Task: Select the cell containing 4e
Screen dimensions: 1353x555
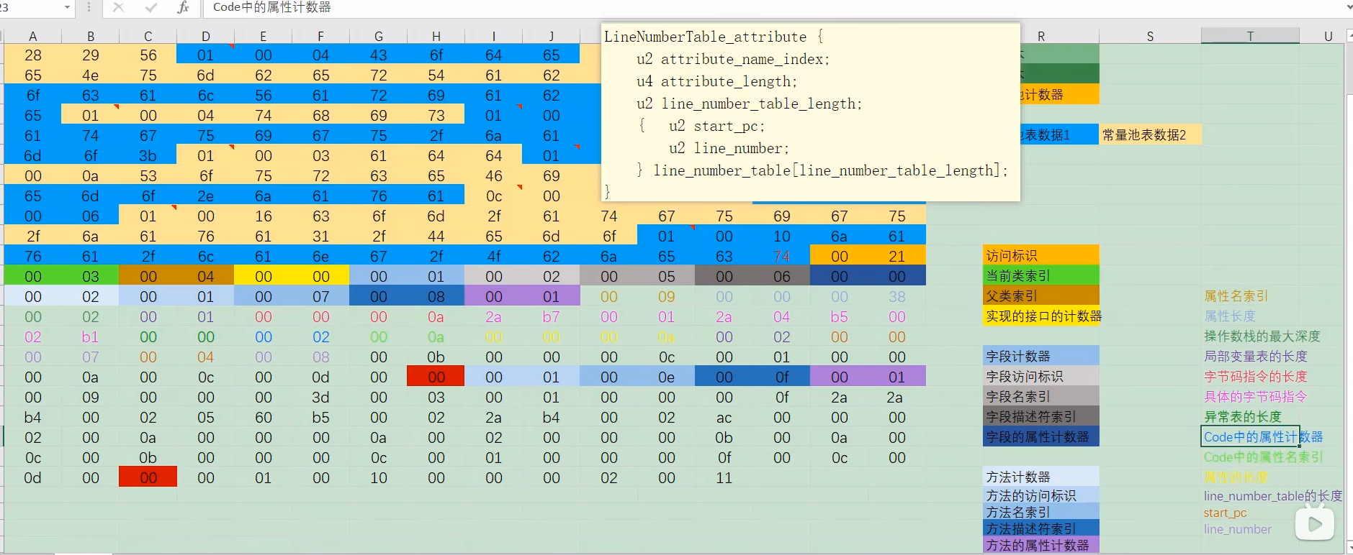Action: click(x=90, y=75)
